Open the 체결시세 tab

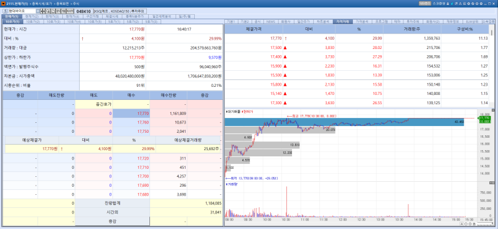(x=112, y=17)
